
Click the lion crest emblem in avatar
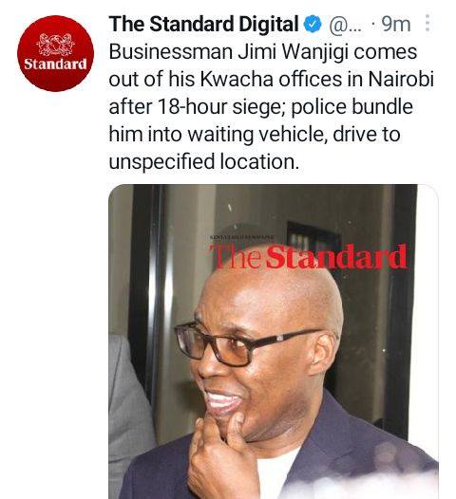pyautogui.click(x=56, y=44)
